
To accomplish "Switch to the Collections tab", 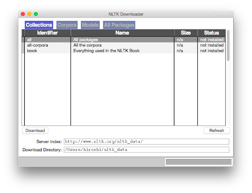I will [39, 25].
